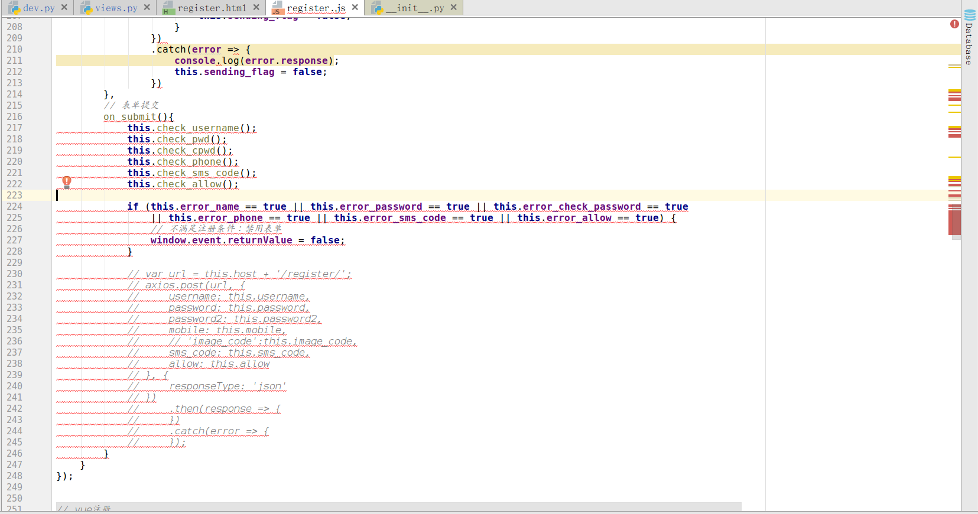Click the .catch(error => { line
The height and width of the screenshot is (514, 978).
pos(200,50)
